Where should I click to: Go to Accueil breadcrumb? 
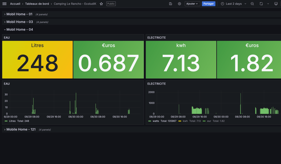[x=15, y=4]
